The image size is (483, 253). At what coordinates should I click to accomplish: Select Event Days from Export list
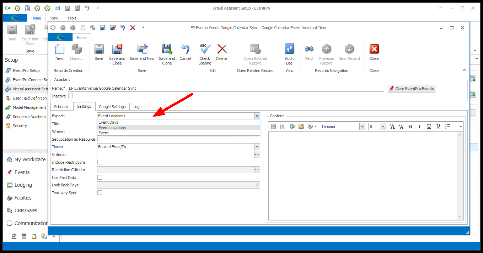pyautogui.click(x=178, y=122)
